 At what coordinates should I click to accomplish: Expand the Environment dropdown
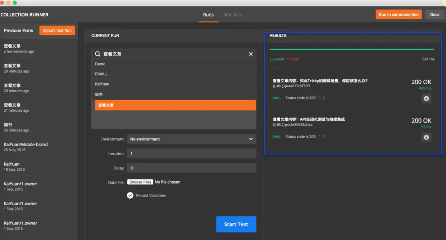(x=192, y=139)
